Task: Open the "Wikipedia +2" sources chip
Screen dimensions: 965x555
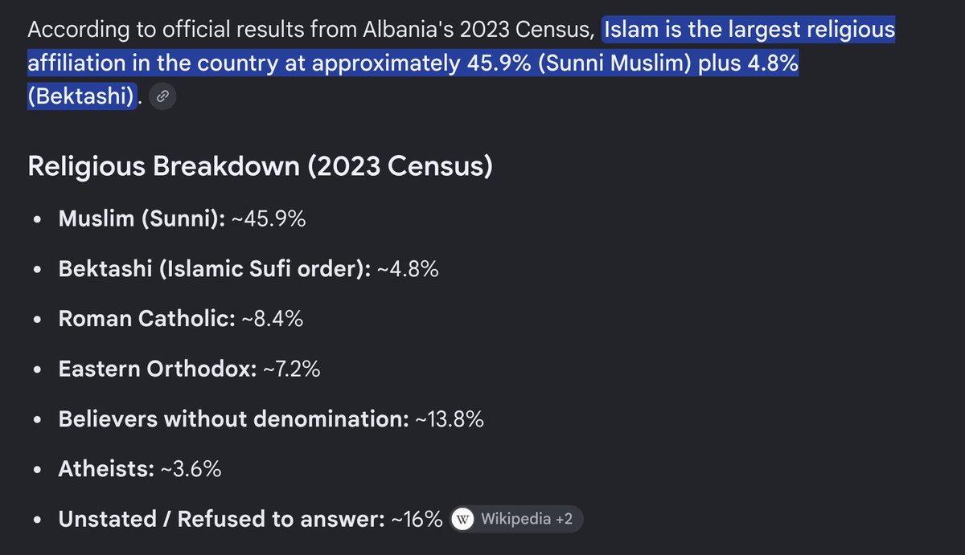Action: click(515, 519)
